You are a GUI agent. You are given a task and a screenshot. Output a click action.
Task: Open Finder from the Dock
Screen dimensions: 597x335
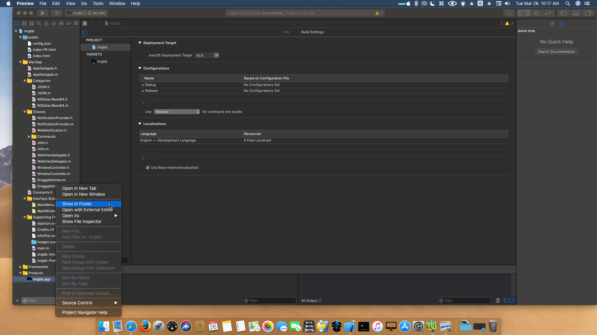pyautogui.click(x=104, y=326)
